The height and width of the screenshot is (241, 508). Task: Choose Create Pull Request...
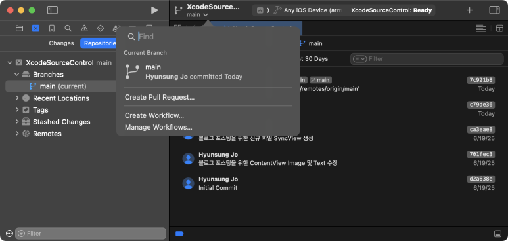(x=160, y=97)
